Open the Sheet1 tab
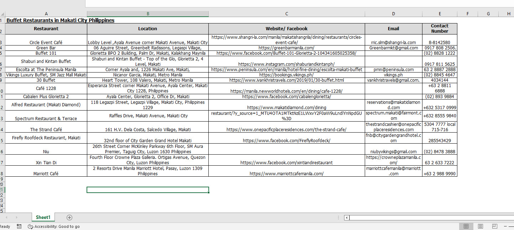The image size is (514, 230). [43, 218]
